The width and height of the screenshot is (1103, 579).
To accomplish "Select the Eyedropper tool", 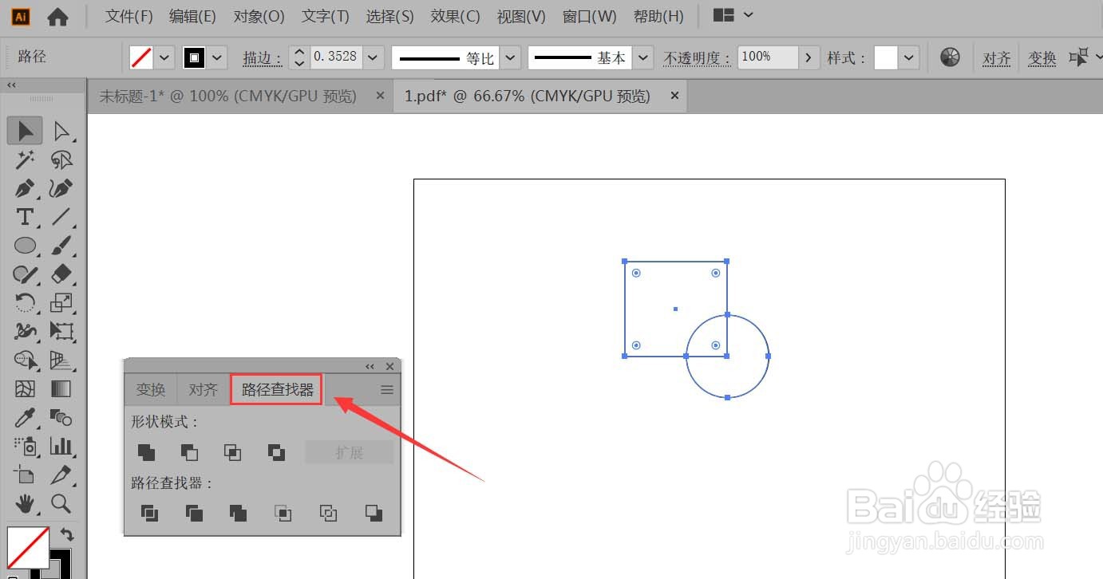I will point(26,417).
